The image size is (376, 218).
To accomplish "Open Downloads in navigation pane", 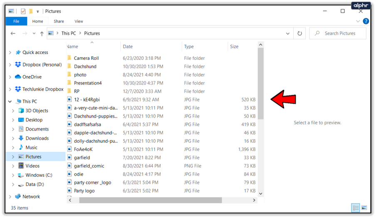I will [37, 138].
